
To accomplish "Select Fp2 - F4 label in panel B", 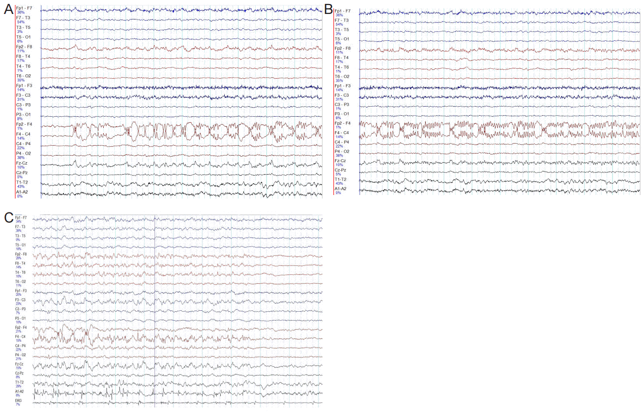I will [342, 124].
